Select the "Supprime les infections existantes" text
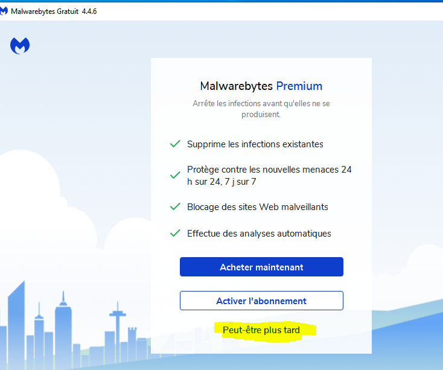This screenshot has width=443, height=370. click(255, 144)
